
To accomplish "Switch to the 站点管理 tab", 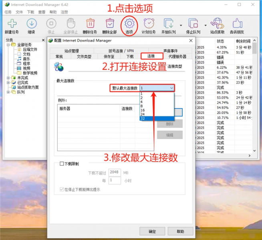I will click(72, 51).
